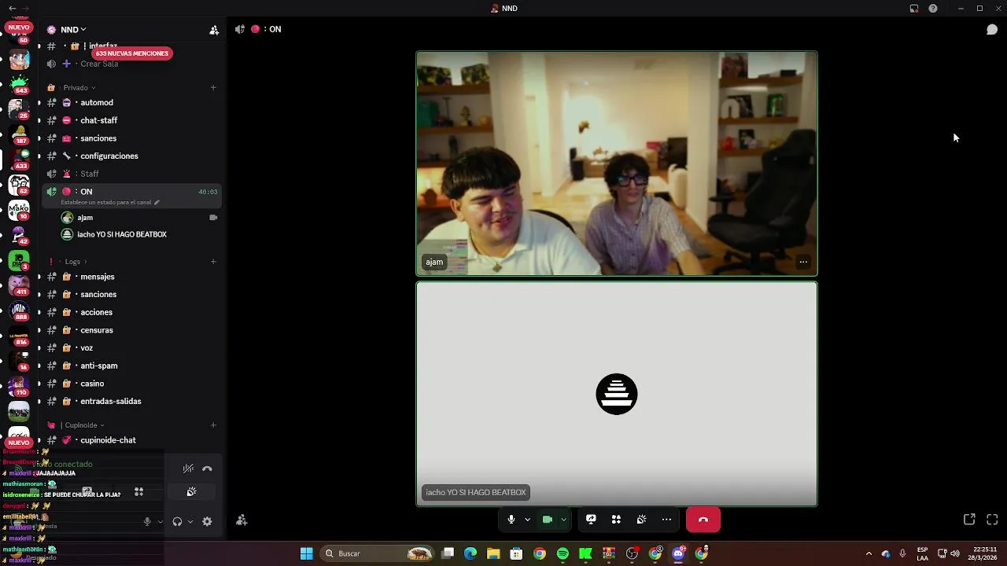Open camera options arrow next to camera button
This screenshot has width=1007, height=566.
(x=563, y=520)
